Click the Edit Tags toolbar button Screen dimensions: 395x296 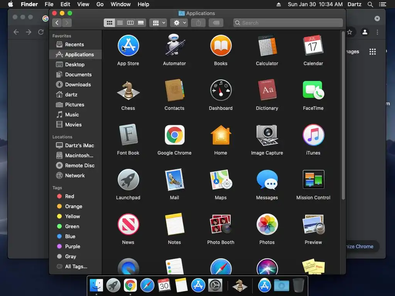click(216, 23)
